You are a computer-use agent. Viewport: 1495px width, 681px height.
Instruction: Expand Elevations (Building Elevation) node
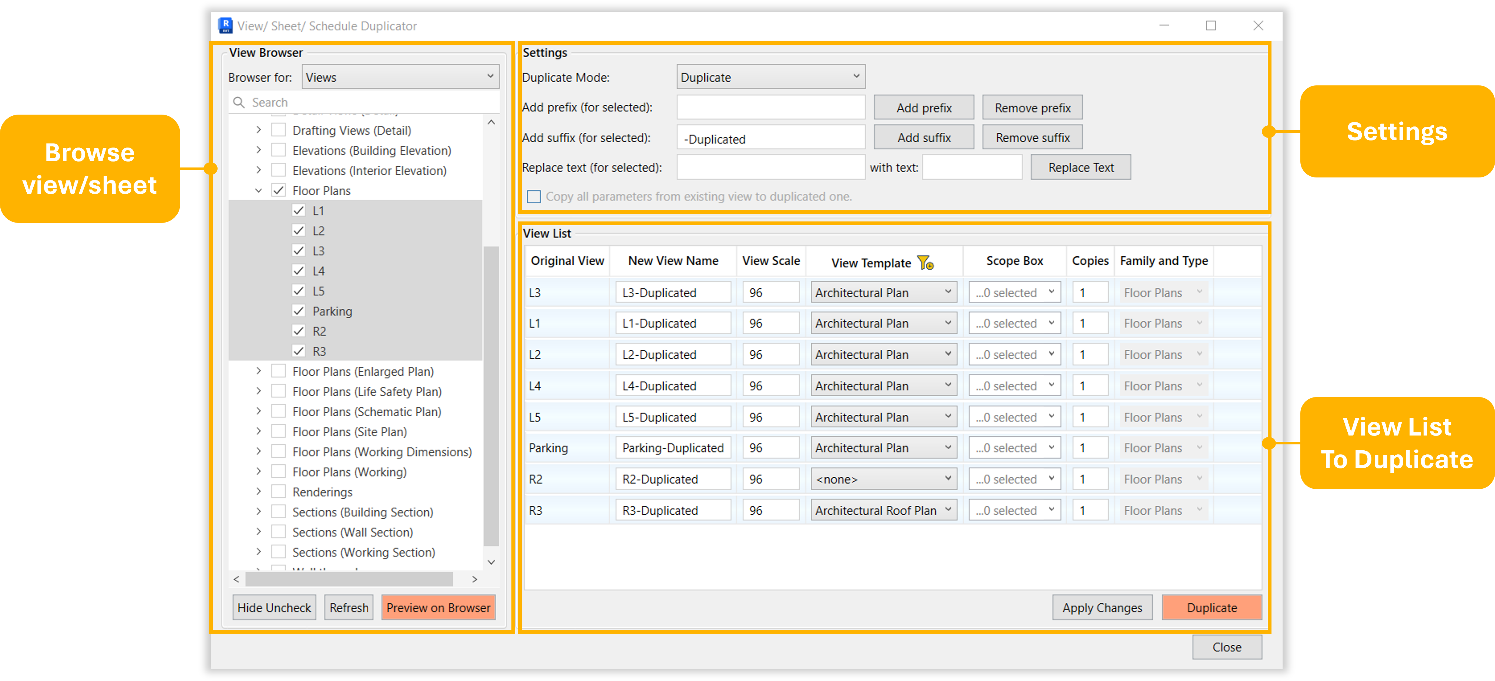click(258, 150)
